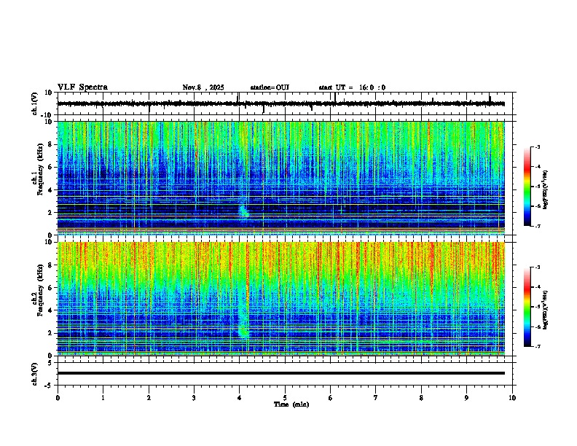Screen dimensions: 577x446
Task: Select the "start UT = 16:0 :0" text
Action: click(x=352, y=87)
